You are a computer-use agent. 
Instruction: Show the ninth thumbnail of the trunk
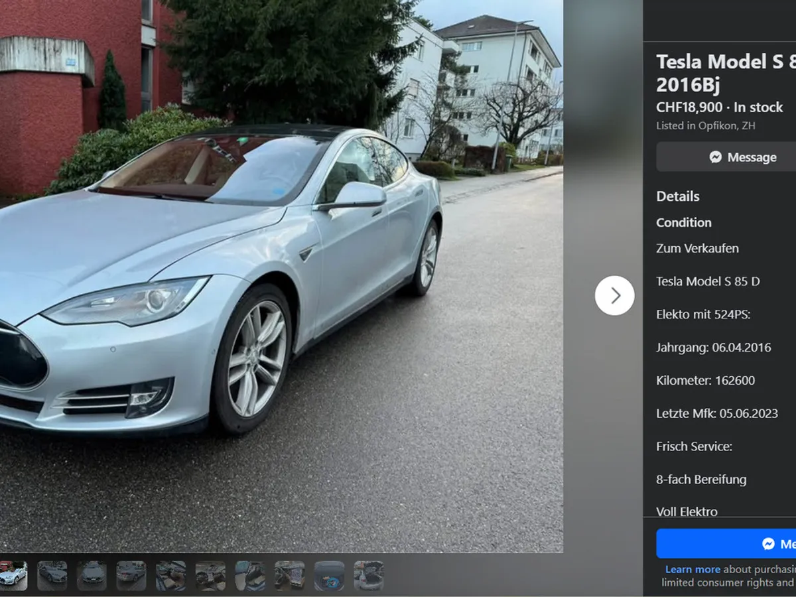pyautogui.click(x=329, y=574)
